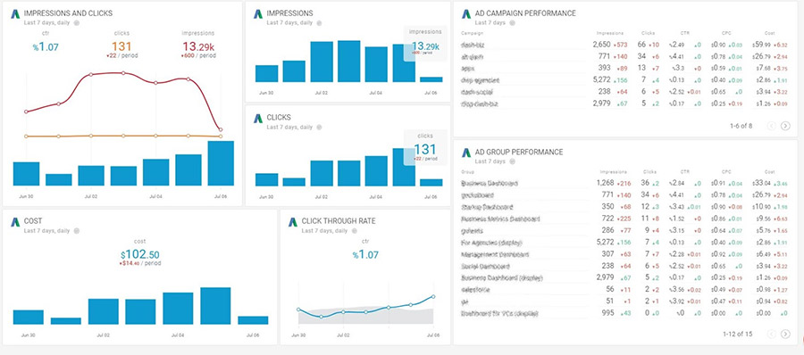Show previous page of Ad Group Performance table

coord(771,334)
